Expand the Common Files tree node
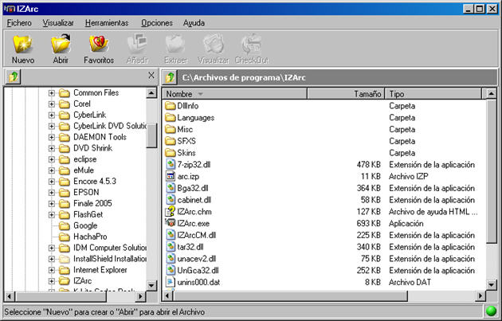Image resolution: width=502 pixels, height=321 pixels. [52, 92]
